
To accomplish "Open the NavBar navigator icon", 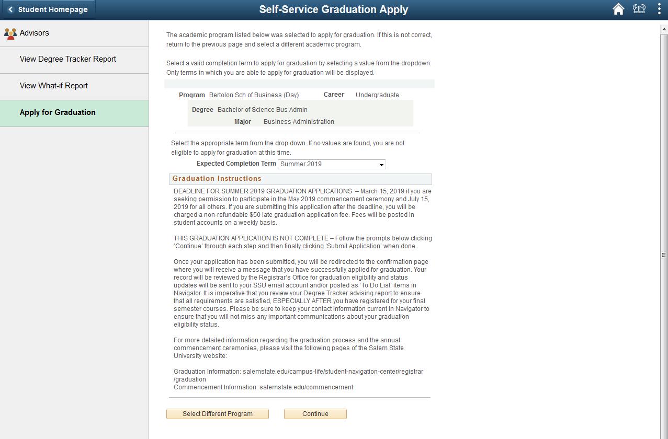I will tap(639, 9).
